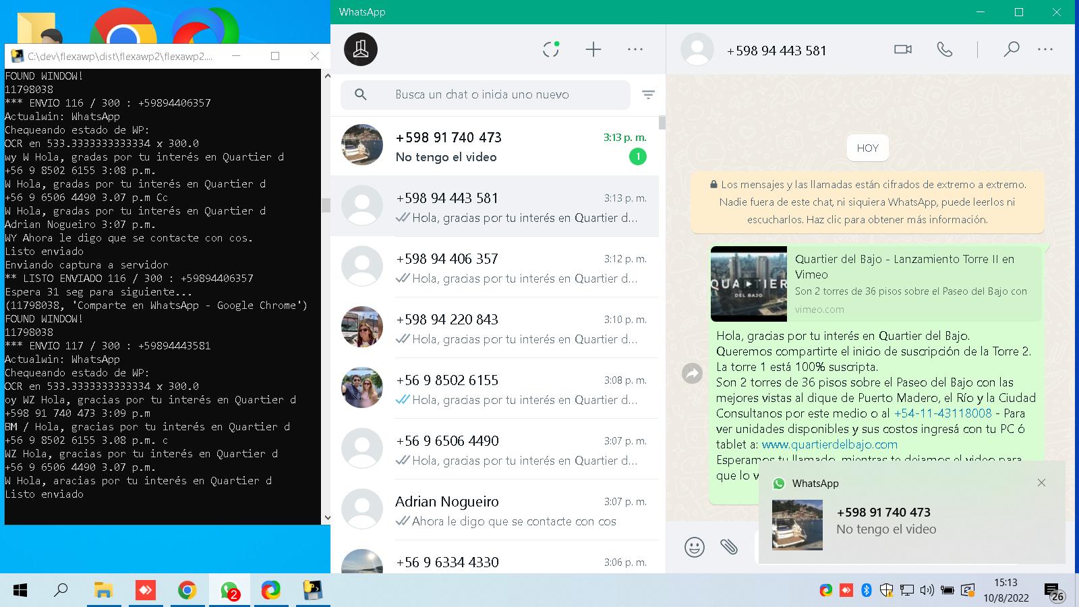Switch to Google Chrome in the taskbar
This screenshot has height=607, width=1079.
click(x=187, y=591)
